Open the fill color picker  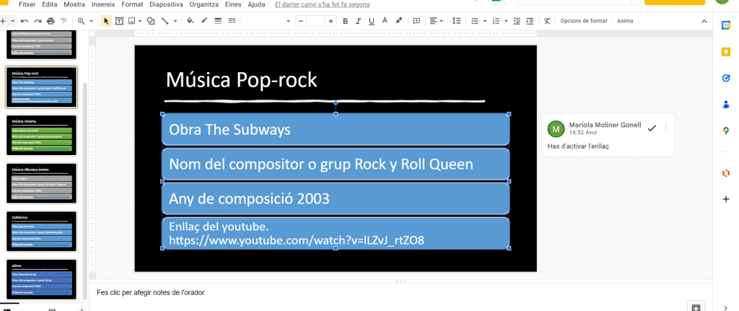190,21
